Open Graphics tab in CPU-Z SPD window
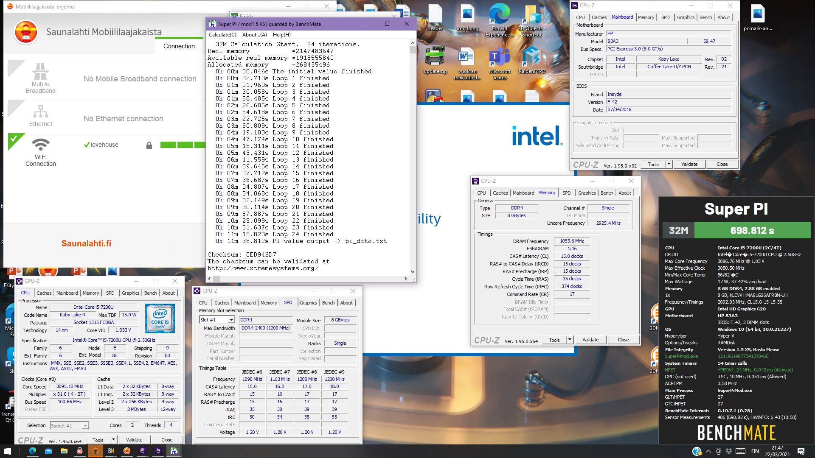The width and height of the screenshot is (815, 458). 308,303
